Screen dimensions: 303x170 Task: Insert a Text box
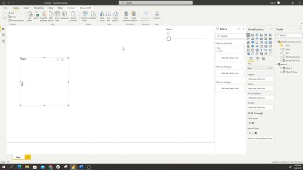point(108,17)
